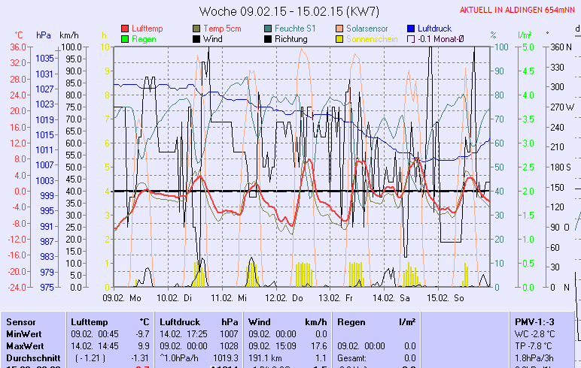The height and width of the screenshot is (368, 581).
Task: Click the green Regen legend square
Action: pos(125,39)
